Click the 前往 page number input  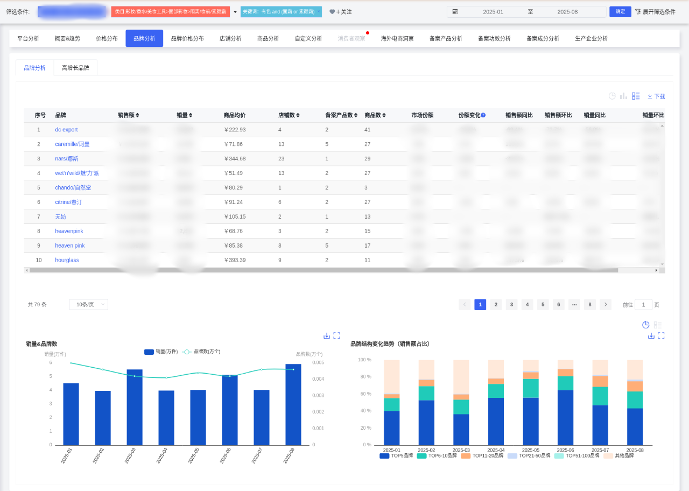tap(643, 305)
